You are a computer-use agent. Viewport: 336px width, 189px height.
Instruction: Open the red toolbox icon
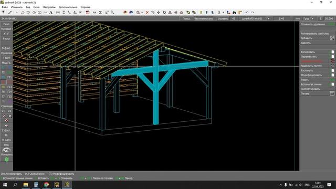[125, 13]
